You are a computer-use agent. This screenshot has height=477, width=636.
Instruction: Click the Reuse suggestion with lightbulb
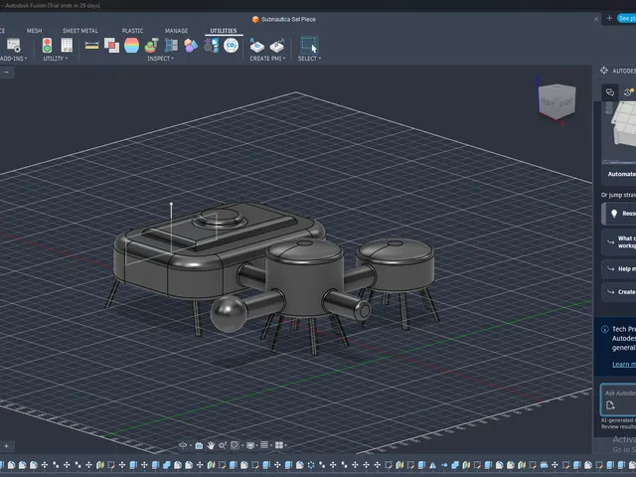pyautogui.click(x=618, y=214)
